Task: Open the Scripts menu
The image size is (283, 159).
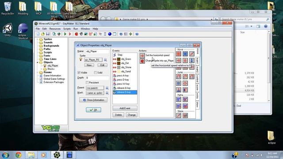Action: [x=67, y=29]
